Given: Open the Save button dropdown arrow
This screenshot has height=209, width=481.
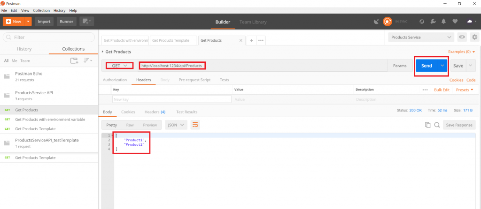Looking at the screenshot, I should tap(471, 66).
